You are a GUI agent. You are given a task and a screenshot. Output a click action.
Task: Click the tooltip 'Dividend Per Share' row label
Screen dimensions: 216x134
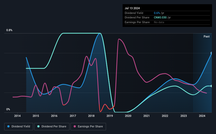[x=137, y=18]
